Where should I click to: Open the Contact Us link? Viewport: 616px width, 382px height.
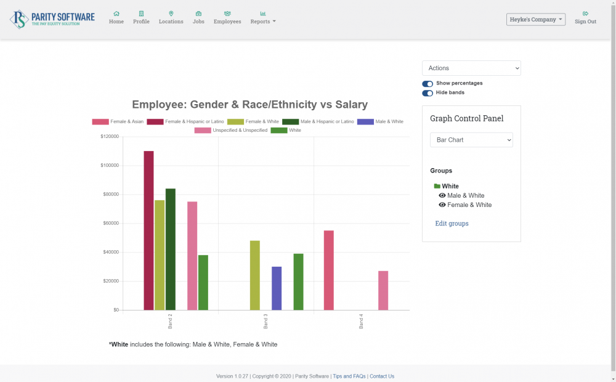pos(382,376)
